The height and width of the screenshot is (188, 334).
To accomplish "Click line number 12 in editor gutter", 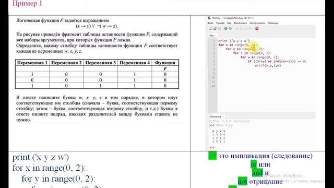I will (213, 86).
